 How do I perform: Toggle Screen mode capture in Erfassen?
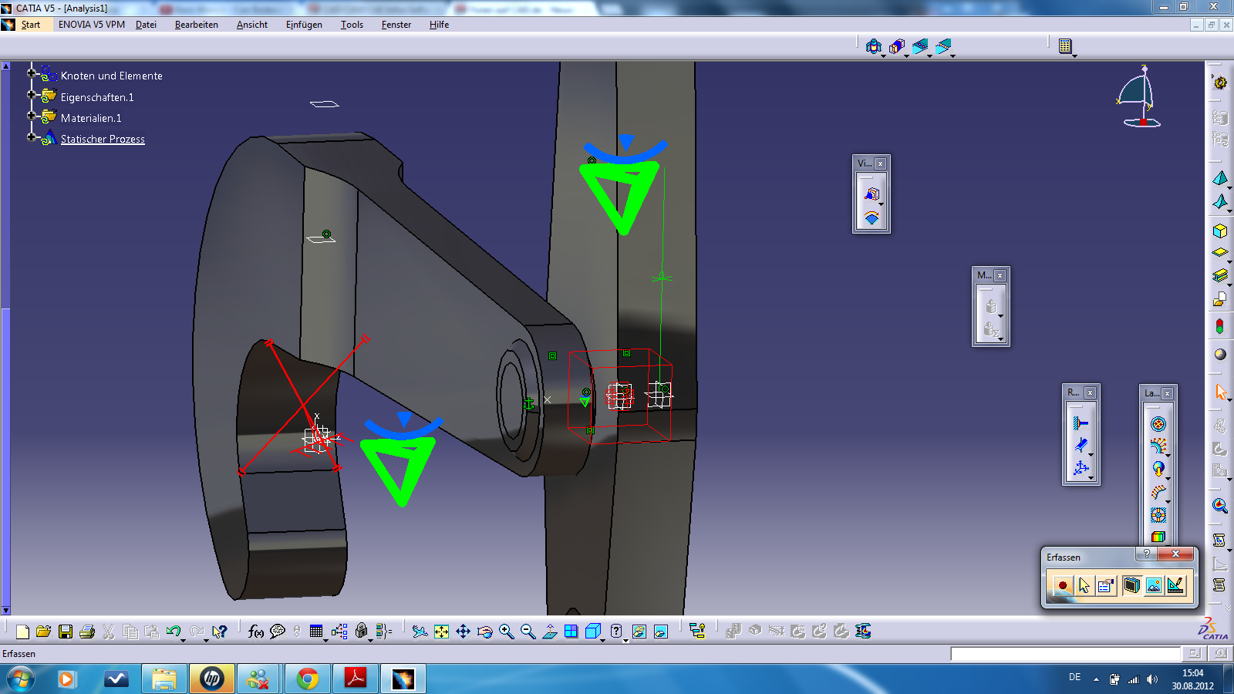[1131, 585]
